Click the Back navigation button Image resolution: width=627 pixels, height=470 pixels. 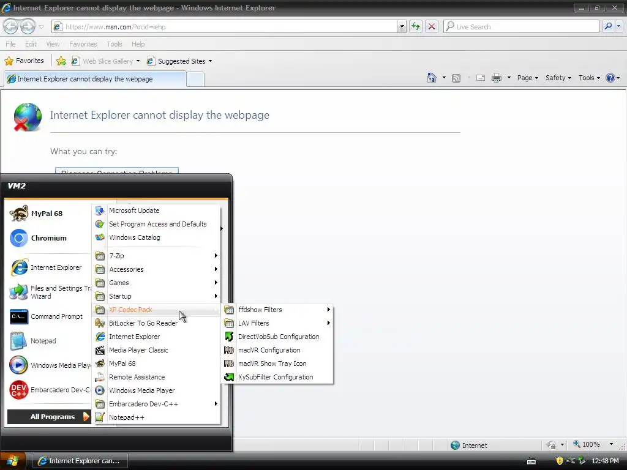[x=11, y=27]
